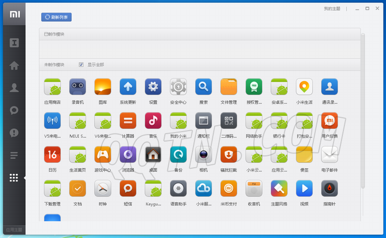386x238 pixels.
Task: Open the home section in sidebar
Action: (x=14, y=65)
